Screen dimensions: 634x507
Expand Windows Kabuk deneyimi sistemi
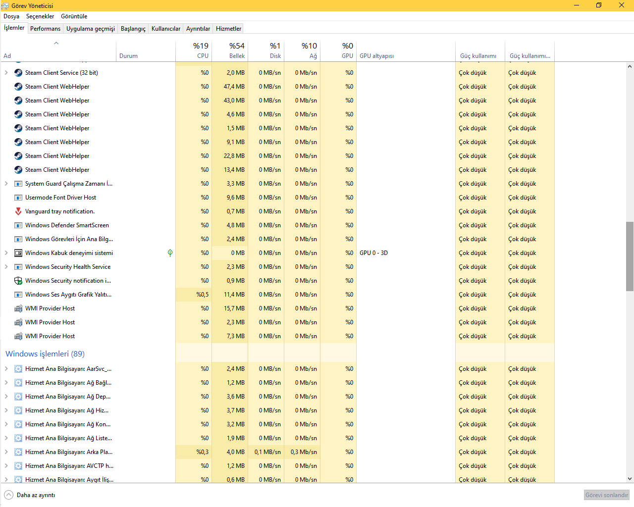click(x=6, y=253)
